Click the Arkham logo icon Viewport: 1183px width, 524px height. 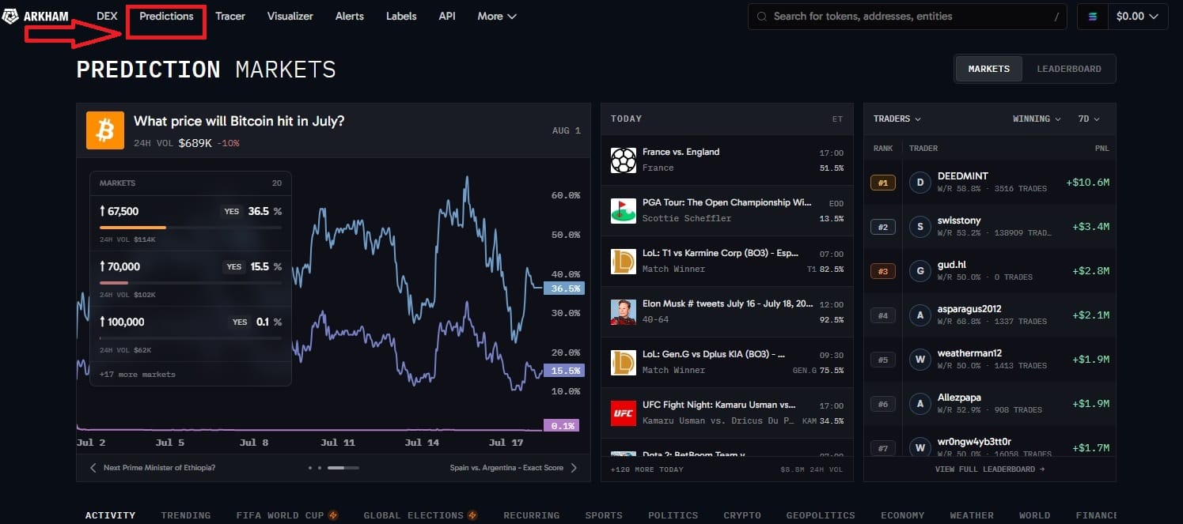point(11,16)
